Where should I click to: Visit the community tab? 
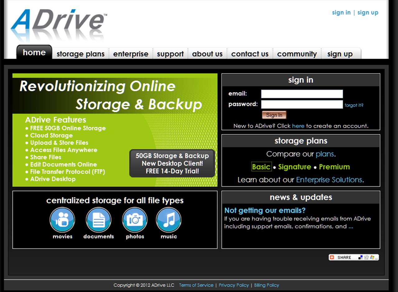pos(297,54)
